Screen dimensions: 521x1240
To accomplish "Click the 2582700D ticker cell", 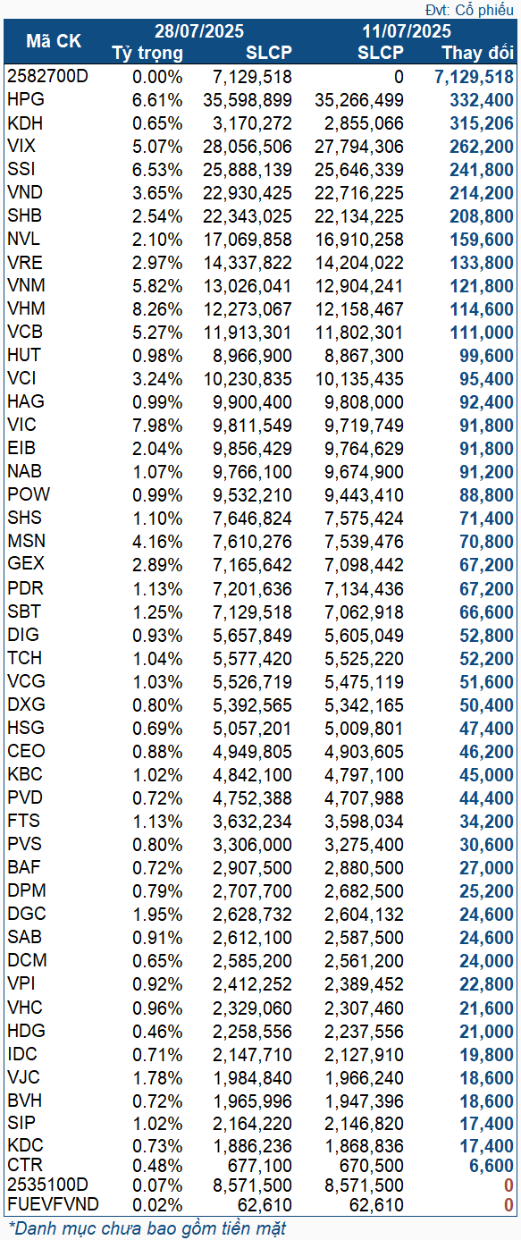I will point(47,76).
